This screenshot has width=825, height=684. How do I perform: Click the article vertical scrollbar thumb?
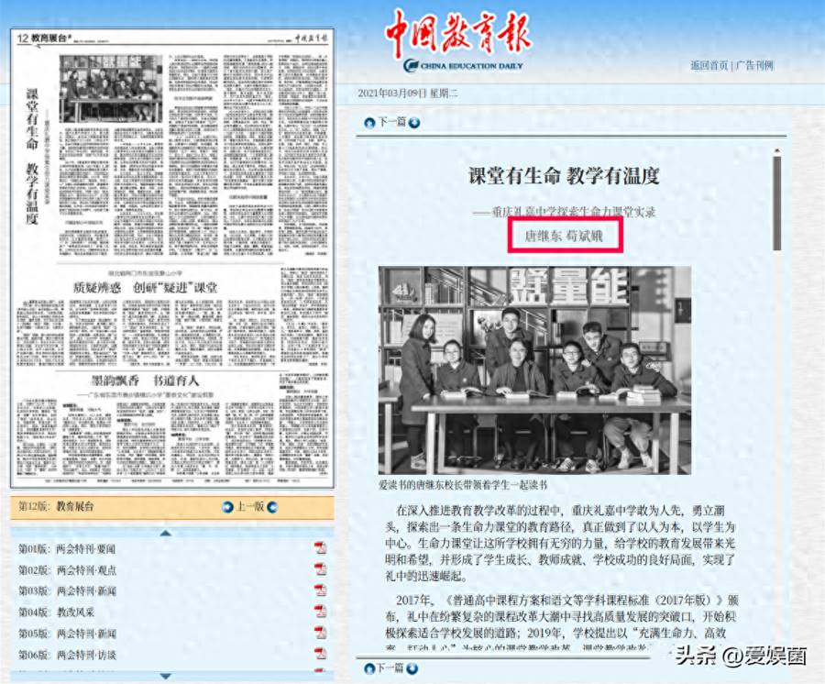pyautogui.click(x=776, y=204)
